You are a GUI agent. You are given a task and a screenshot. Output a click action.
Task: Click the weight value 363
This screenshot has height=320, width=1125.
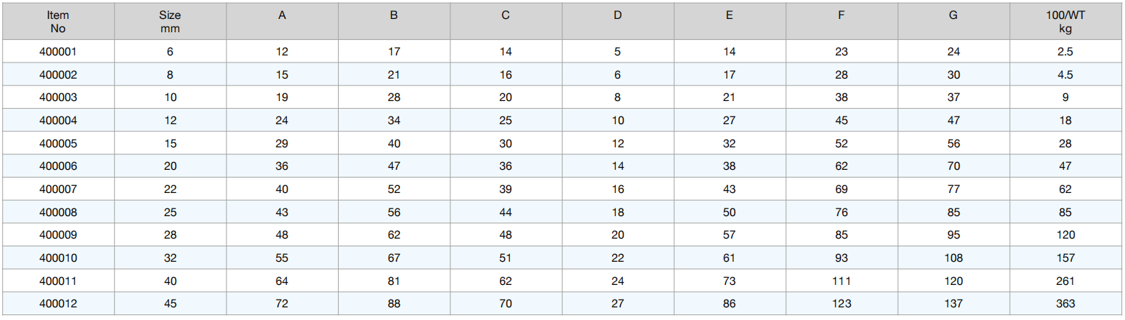[1065, 304]
